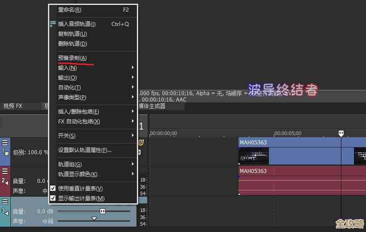Click track 2 音量 label

point(19,181)
